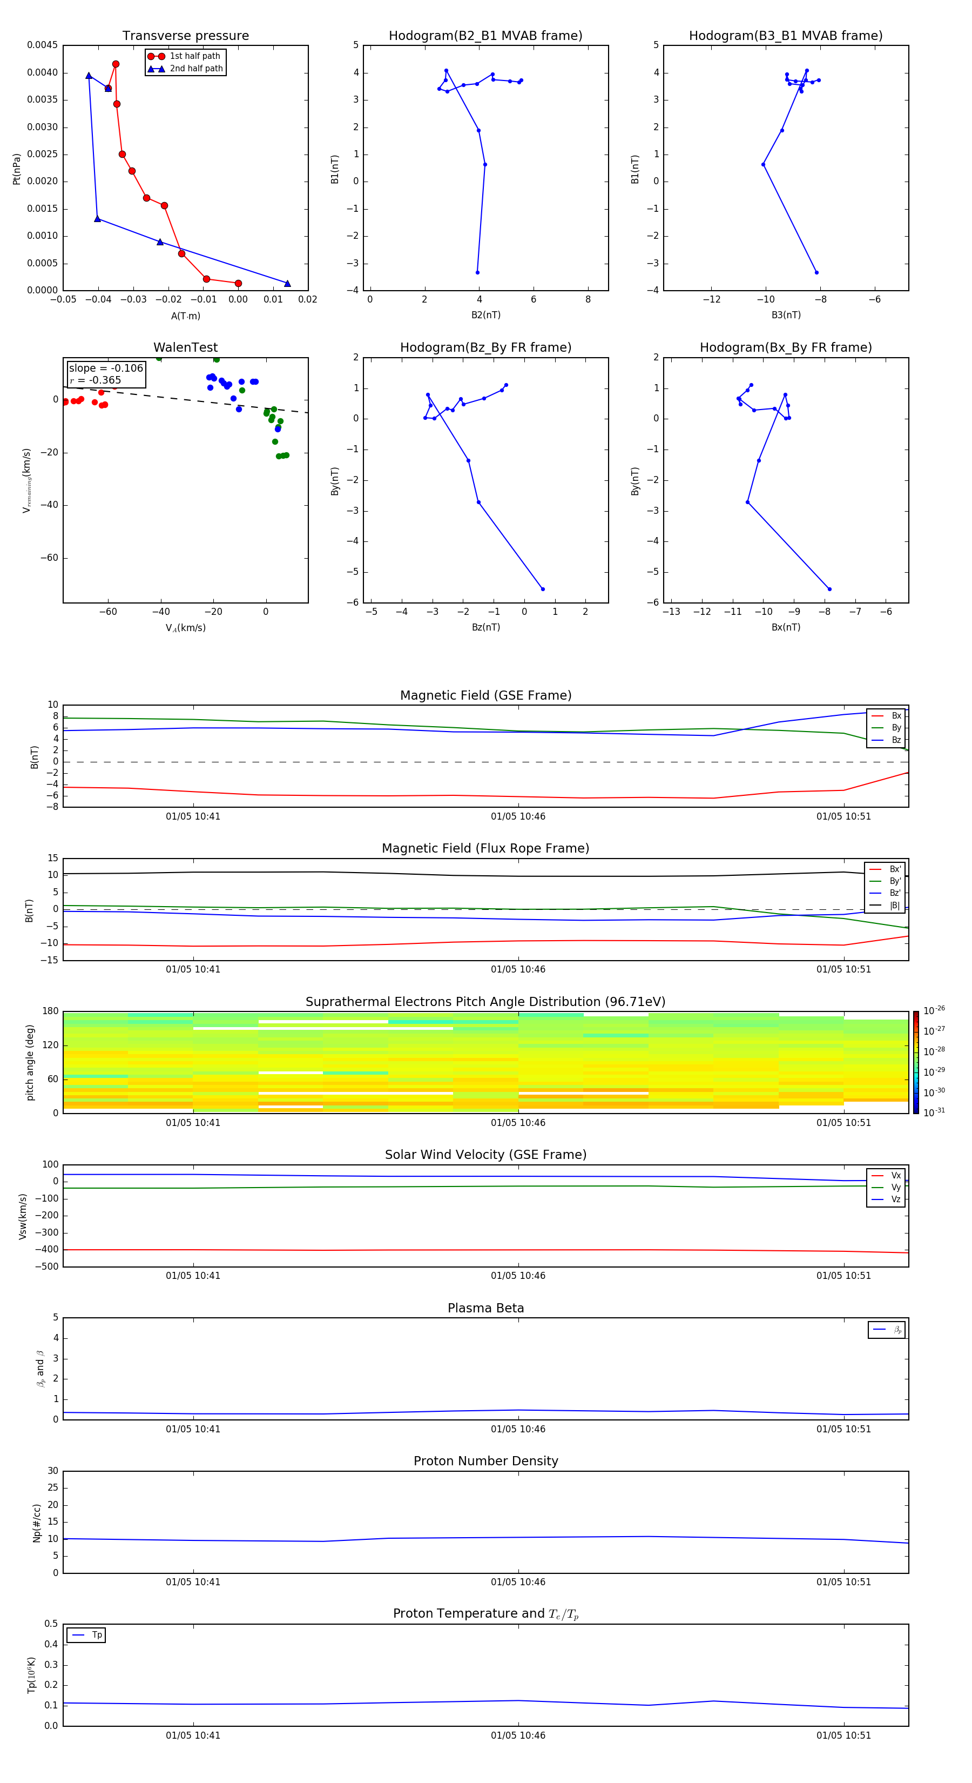Click the Bz legend entry in GSE magnetic field
Image resolution: width=972 pixels, height=1783 pixels.
coord(886,741)
